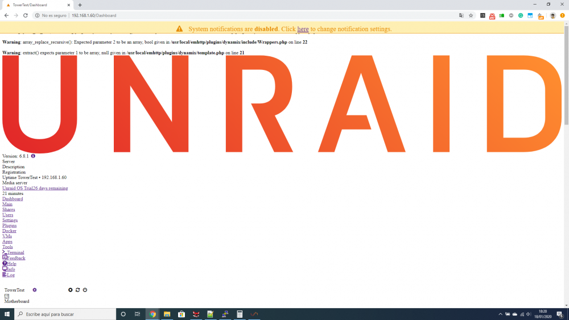Click the 'Version: 6.8.1' text

click(15, 156)
